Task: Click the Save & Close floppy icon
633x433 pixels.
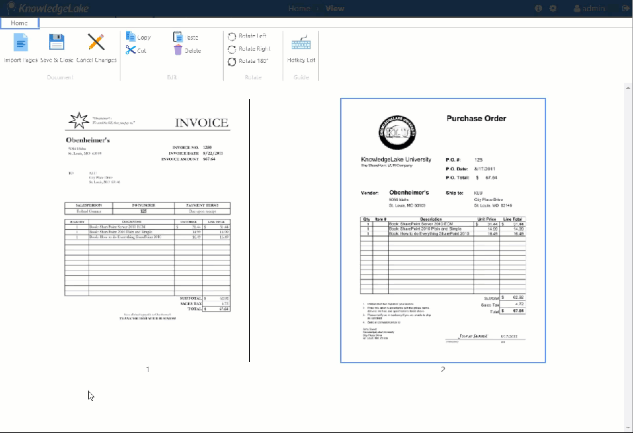Action: (57, 42)
